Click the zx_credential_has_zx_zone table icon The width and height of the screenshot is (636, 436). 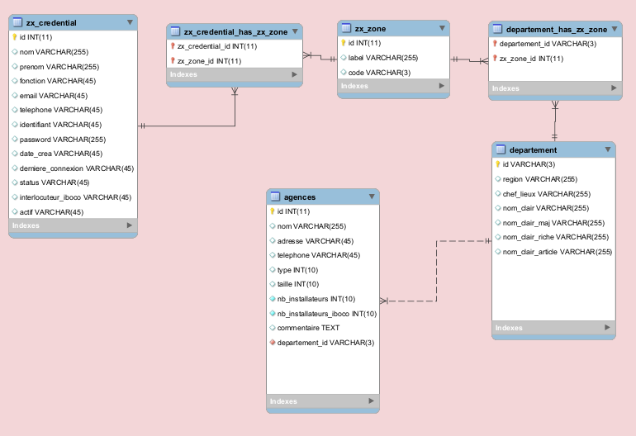pos(175,31)
